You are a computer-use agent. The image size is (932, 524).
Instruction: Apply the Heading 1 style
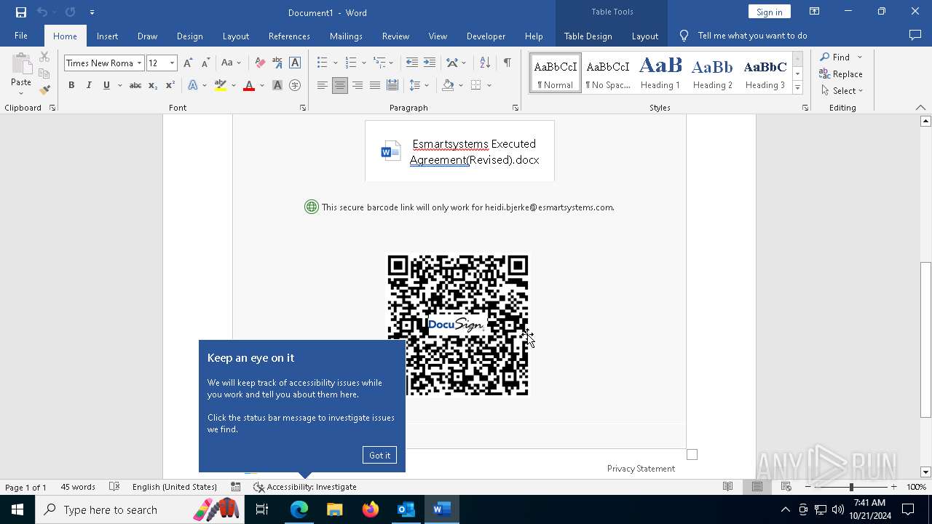point(660,73)
